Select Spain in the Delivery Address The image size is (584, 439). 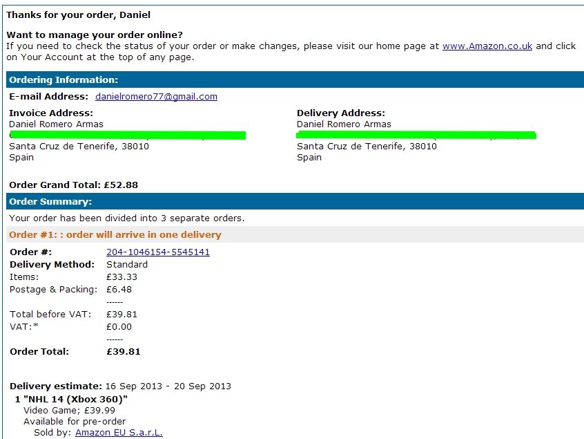pyautogui.click(x=309, y=158)
